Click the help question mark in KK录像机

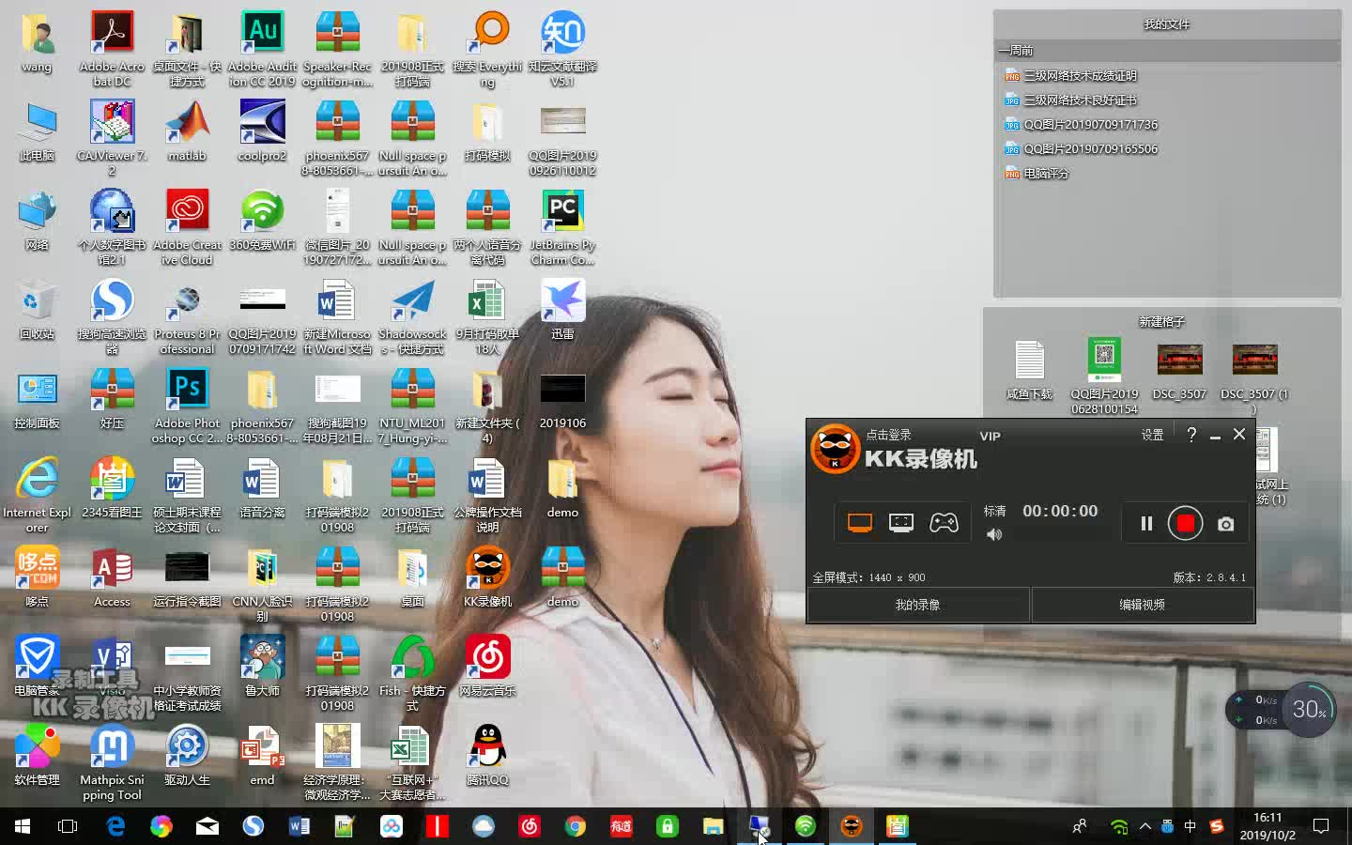coord(1191,435)
